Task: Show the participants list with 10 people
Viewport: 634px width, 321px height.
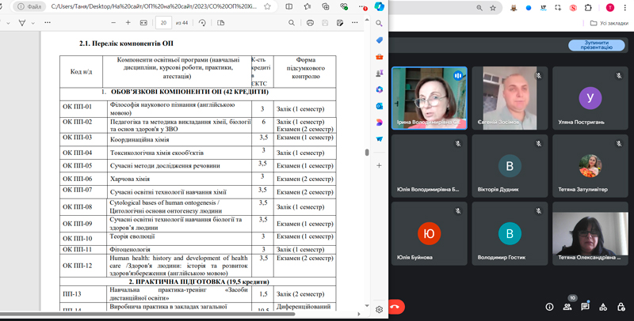Action: [567, 307]
